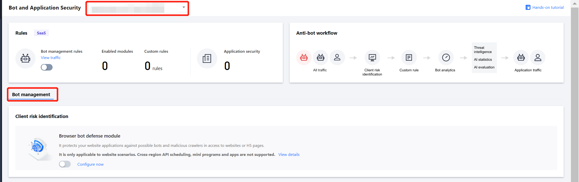Click the Application traffic user icon
Viewport: 579px width, 182px height.
tap(538, 57)
